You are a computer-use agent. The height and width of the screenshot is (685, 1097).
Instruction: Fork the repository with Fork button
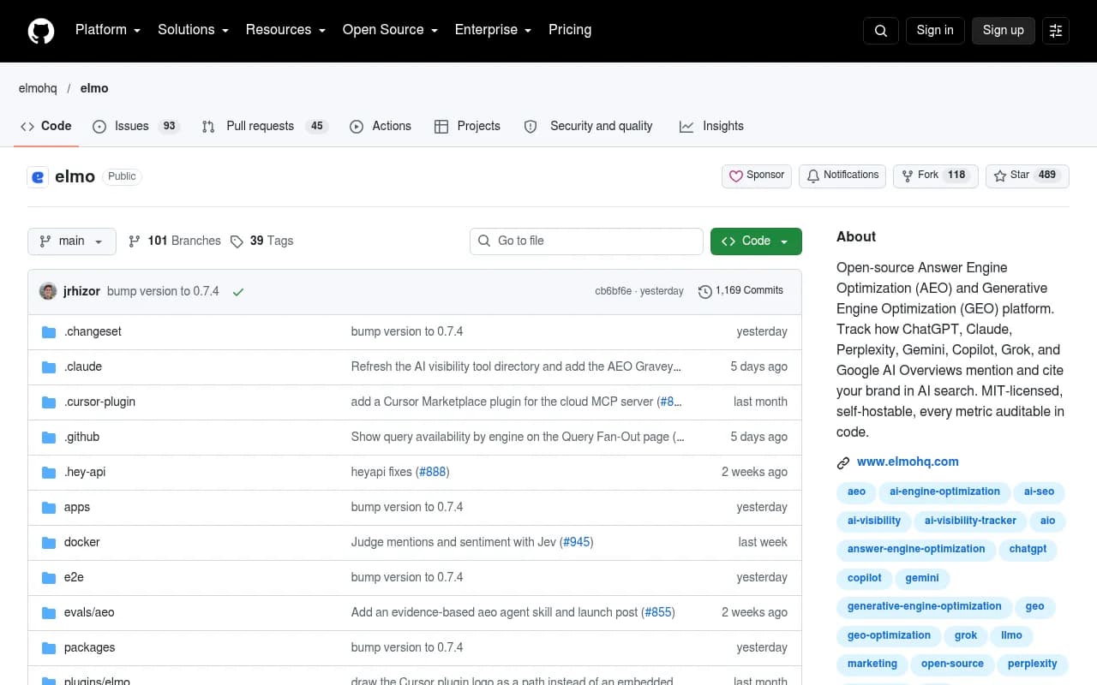point(936,176)
